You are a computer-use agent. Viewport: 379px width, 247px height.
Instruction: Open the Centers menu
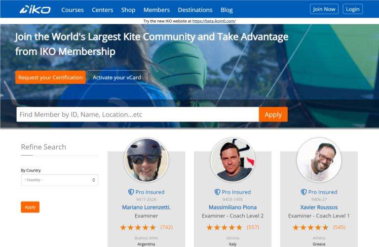point(103,10)
